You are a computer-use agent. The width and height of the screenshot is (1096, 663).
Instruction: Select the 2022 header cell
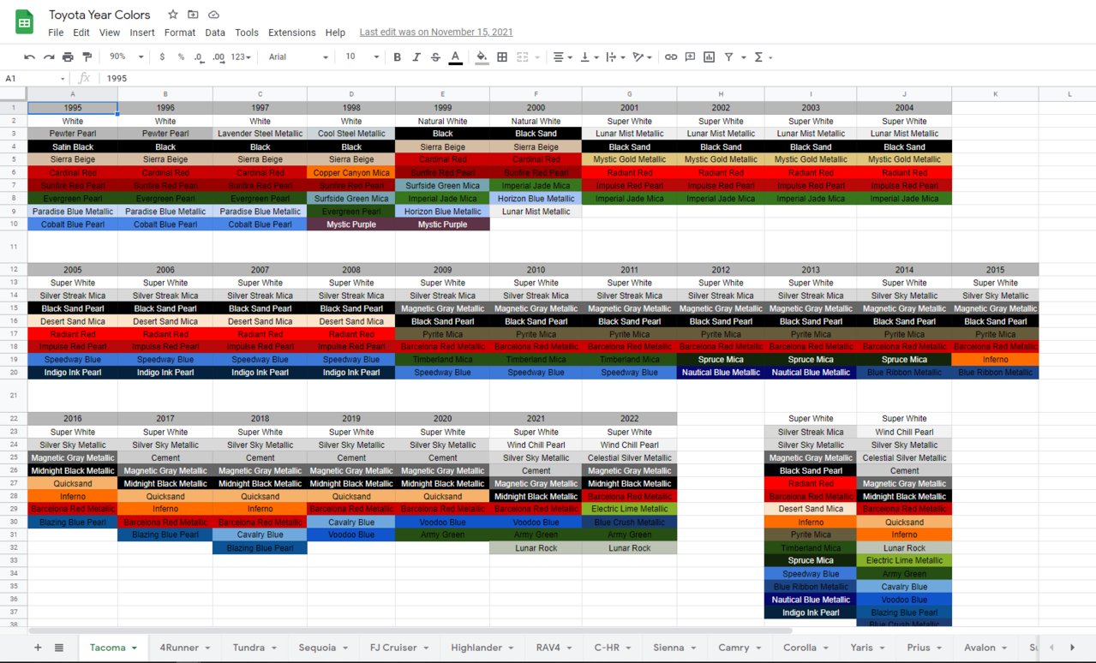point(629,419)
